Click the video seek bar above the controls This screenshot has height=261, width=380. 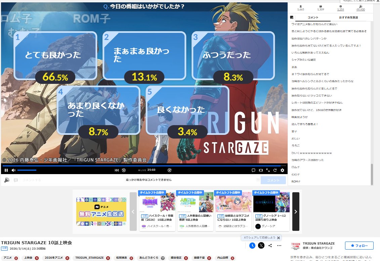click(144, 166)
